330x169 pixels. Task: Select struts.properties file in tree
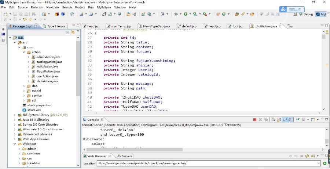coord(36,105)
